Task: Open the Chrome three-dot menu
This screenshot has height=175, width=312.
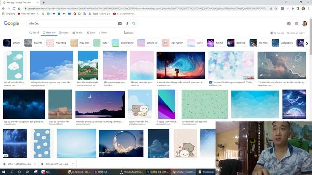Action: [x=309, y=8]
